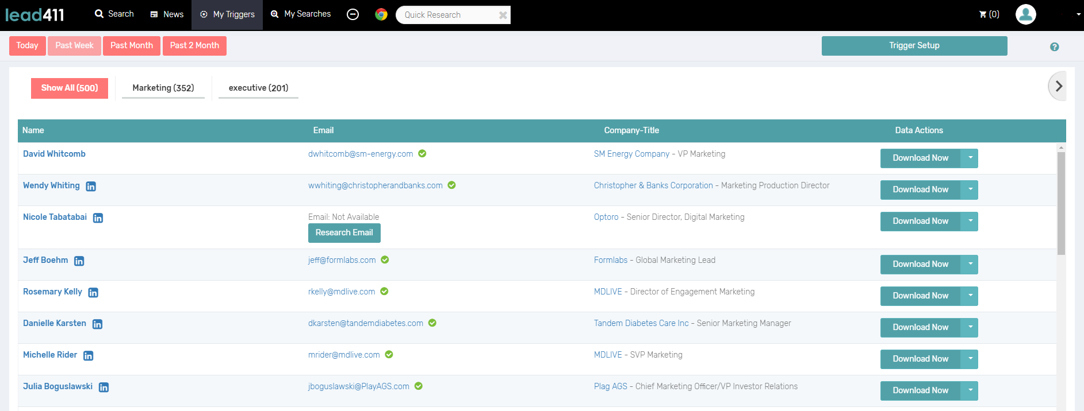Open the user profile avatar
This screenshot has height=411, width=1084.
1025,14
